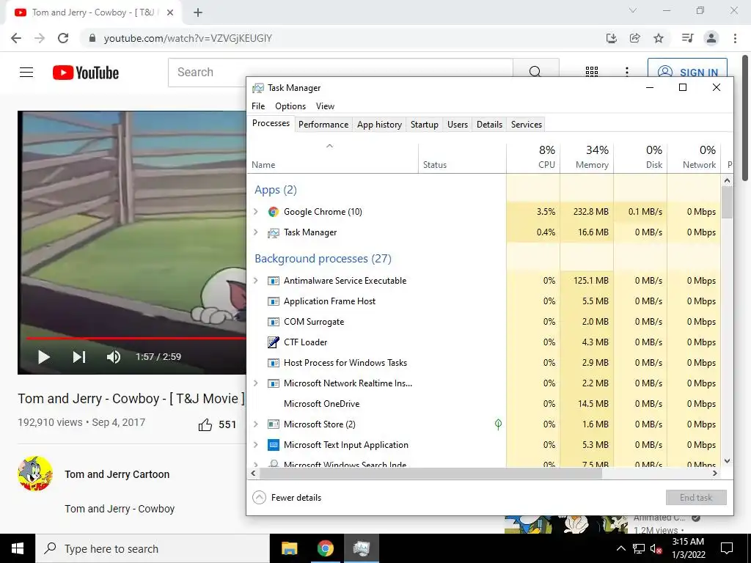The image size is (751, 563).
Task: Switch to the Services tab
Action: pos(527,125)
